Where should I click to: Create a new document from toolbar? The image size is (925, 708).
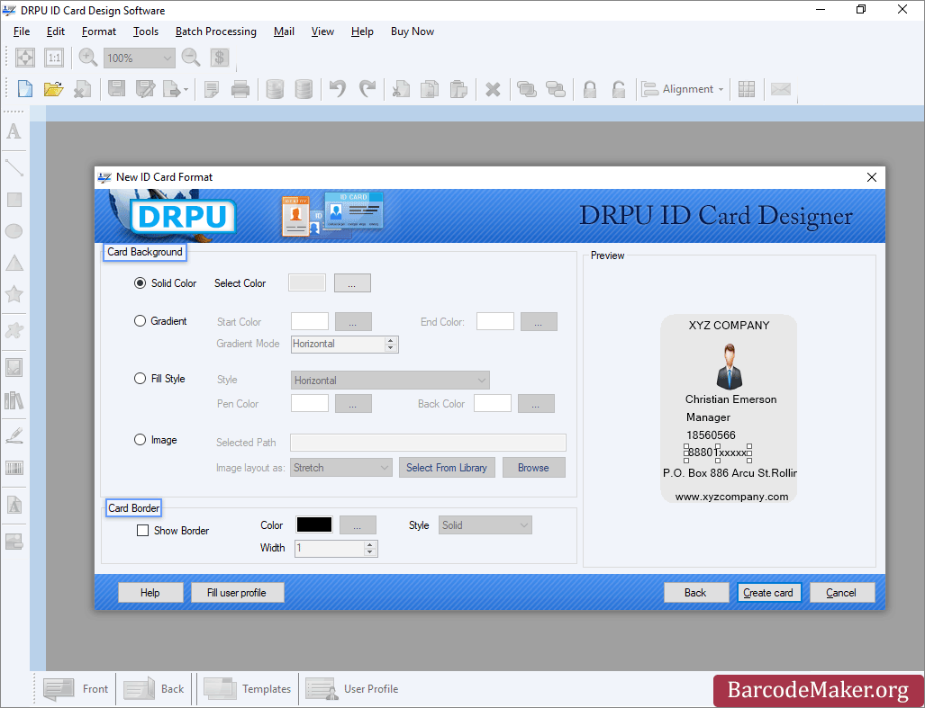pos(25,89)
